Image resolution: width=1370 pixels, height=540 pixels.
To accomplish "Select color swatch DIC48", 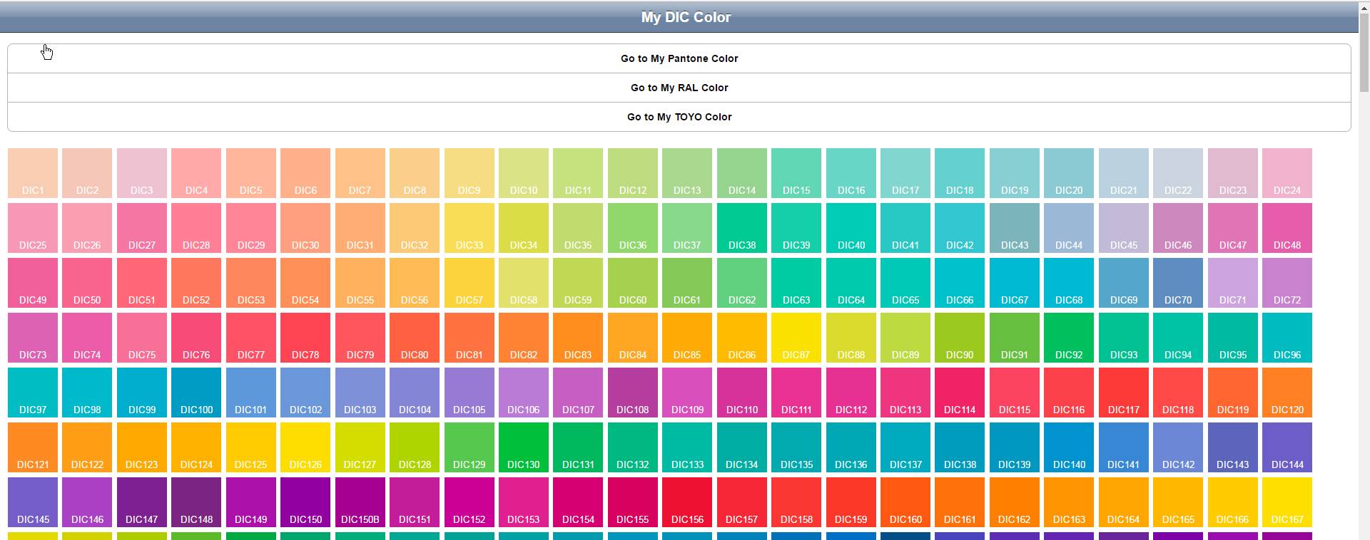I will click(1287, 228).
